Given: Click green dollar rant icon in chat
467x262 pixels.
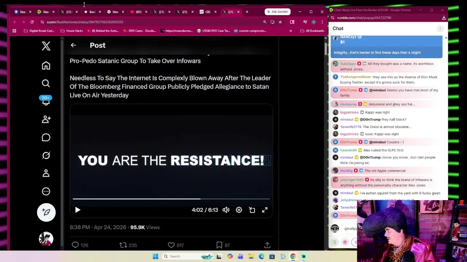Looking at the screenshot, I should point(335,242).
